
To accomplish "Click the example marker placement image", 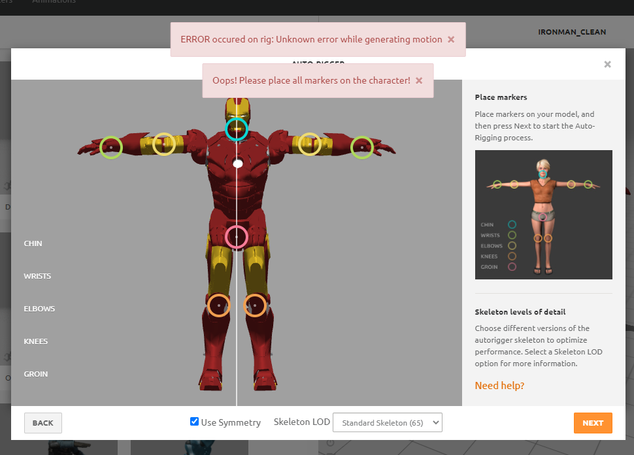I will pyautogui.click(x=543, y=215).
